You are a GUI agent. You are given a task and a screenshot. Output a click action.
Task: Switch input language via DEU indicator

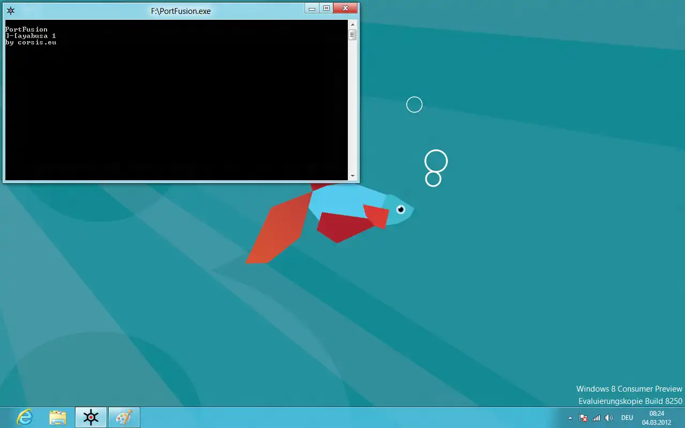[627, 418]
